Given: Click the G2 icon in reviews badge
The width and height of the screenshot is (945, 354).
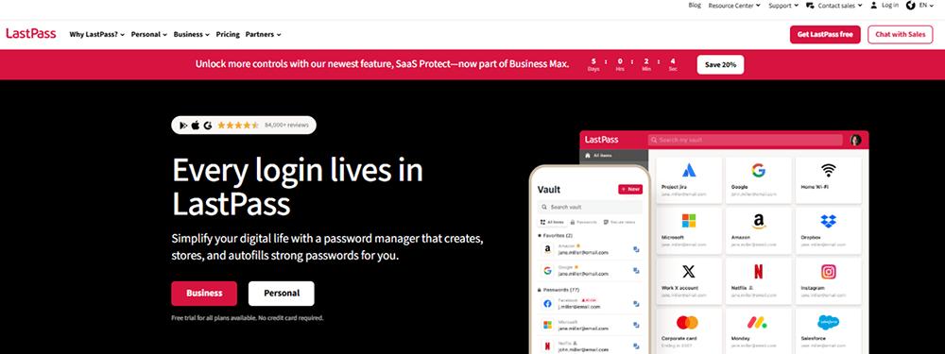Looking at the screenshot, I should [x=208, y=126].
